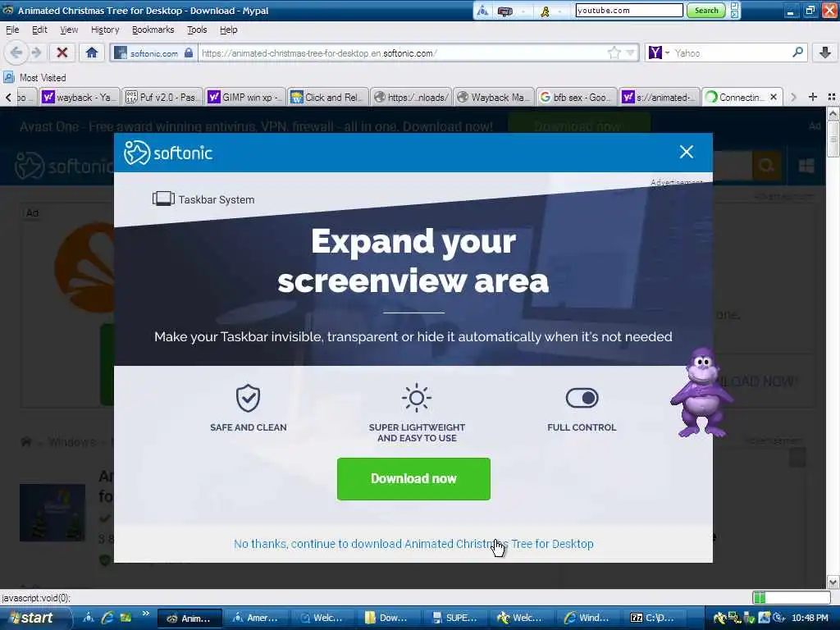Image resolution: width=840 pixels, height=630 pixels.
Task: Click the Taskbar System monitor icon
Action: pyautogui.click(x=163, y=199)
